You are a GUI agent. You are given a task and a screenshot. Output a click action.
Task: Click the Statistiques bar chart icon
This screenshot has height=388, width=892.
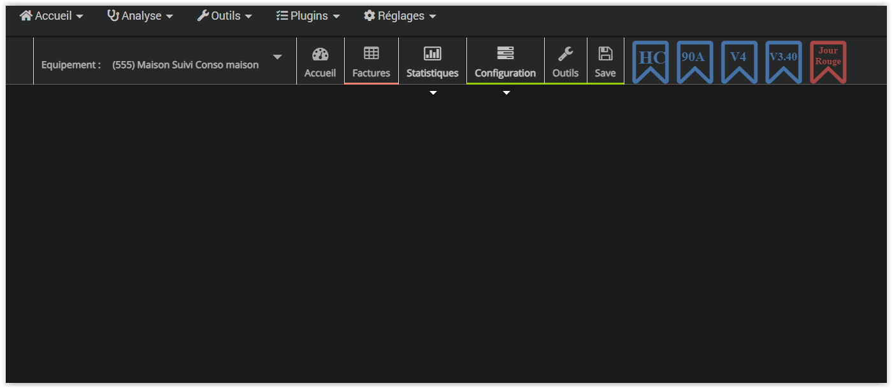click(433, 53)
